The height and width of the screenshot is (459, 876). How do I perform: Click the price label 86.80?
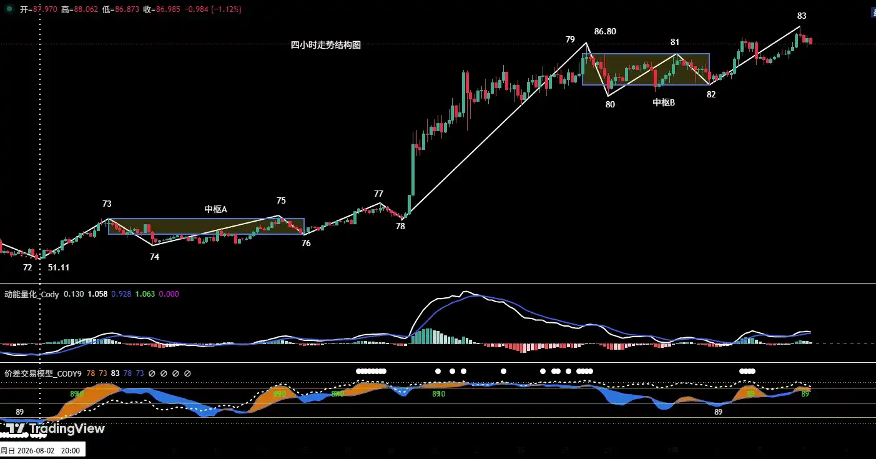(x=605, y=31)
